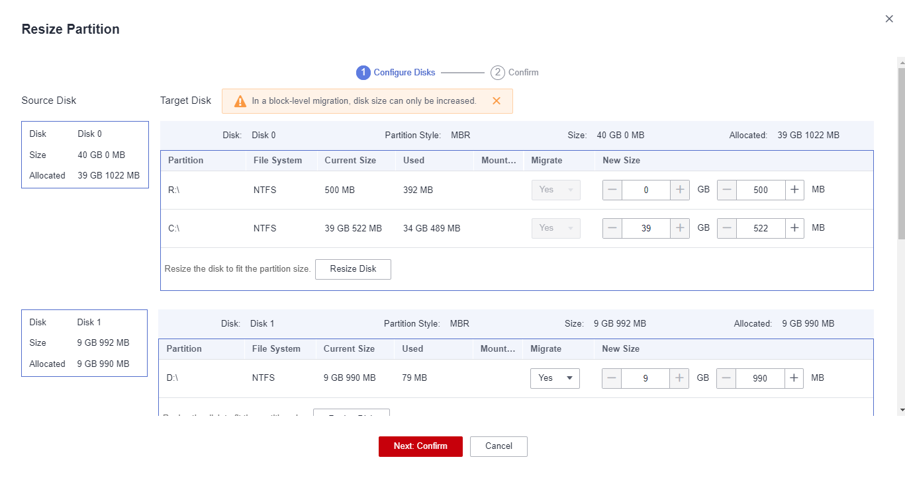Open Migrate dropdown for partition C:\
This screenshot has height=480, width=905.
pos(555,228)
